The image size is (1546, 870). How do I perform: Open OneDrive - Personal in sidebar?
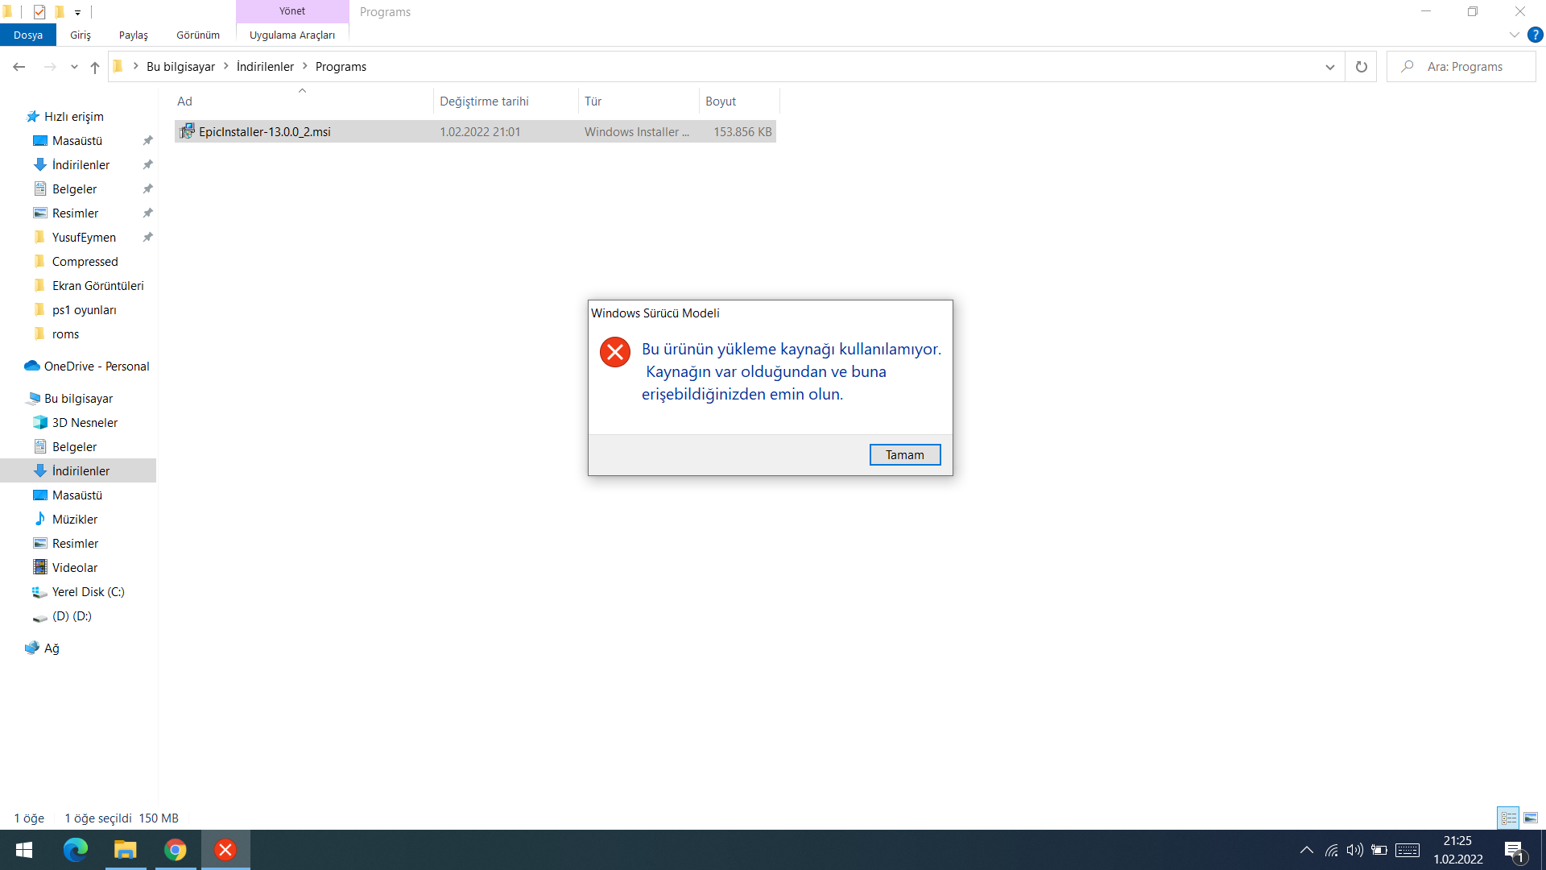coord(97,367)
